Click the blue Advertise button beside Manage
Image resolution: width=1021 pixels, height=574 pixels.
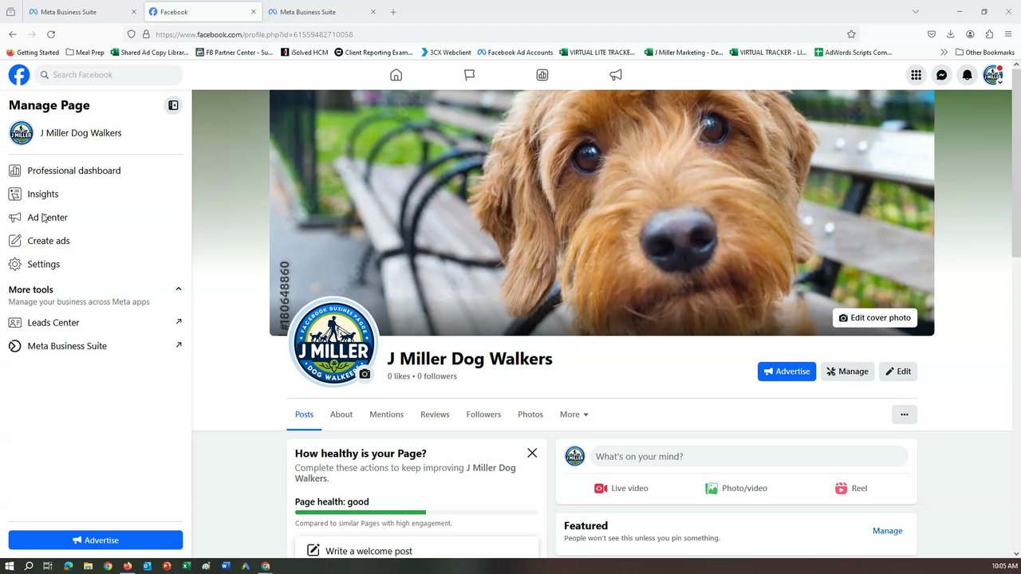786,372
